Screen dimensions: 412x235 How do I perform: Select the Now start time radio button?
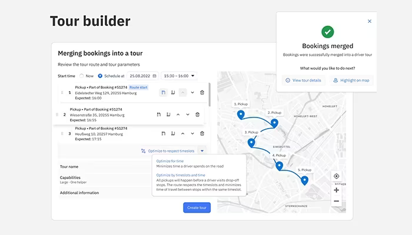point(81,76)
